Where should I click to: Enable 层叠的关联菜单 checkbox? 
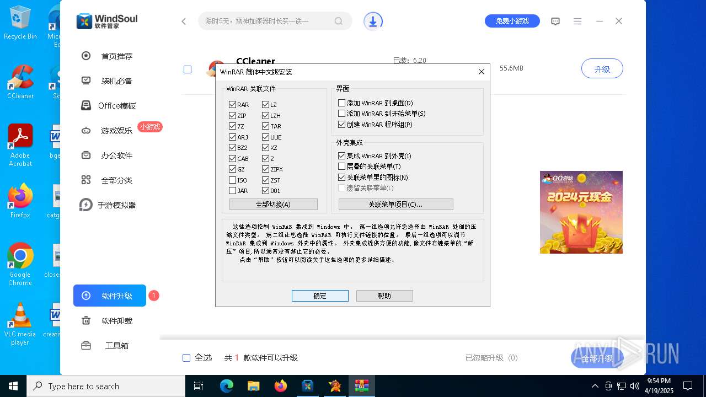coord(342,167)
